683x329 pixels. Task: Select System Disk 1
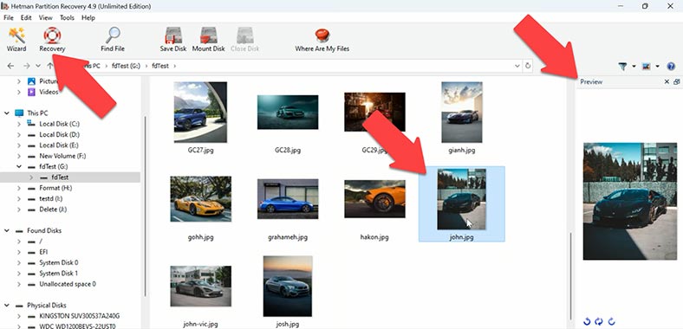[x=59, y=274]
